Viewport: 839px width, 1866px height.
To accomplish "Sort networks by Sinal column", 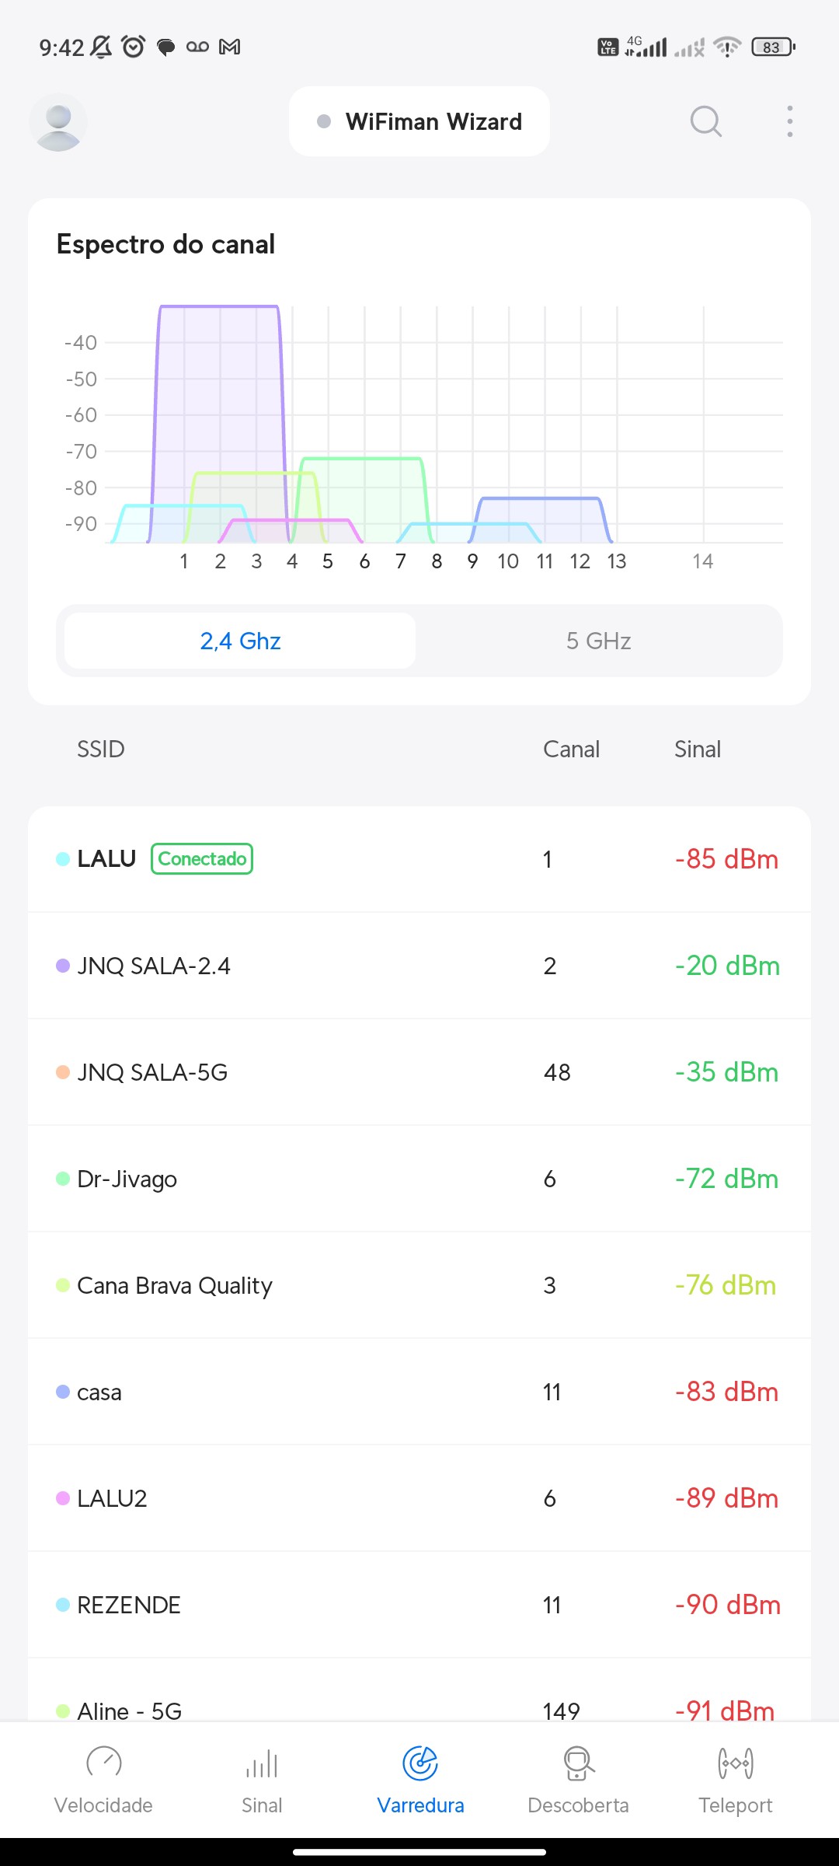I will click(x=698, y=749).
